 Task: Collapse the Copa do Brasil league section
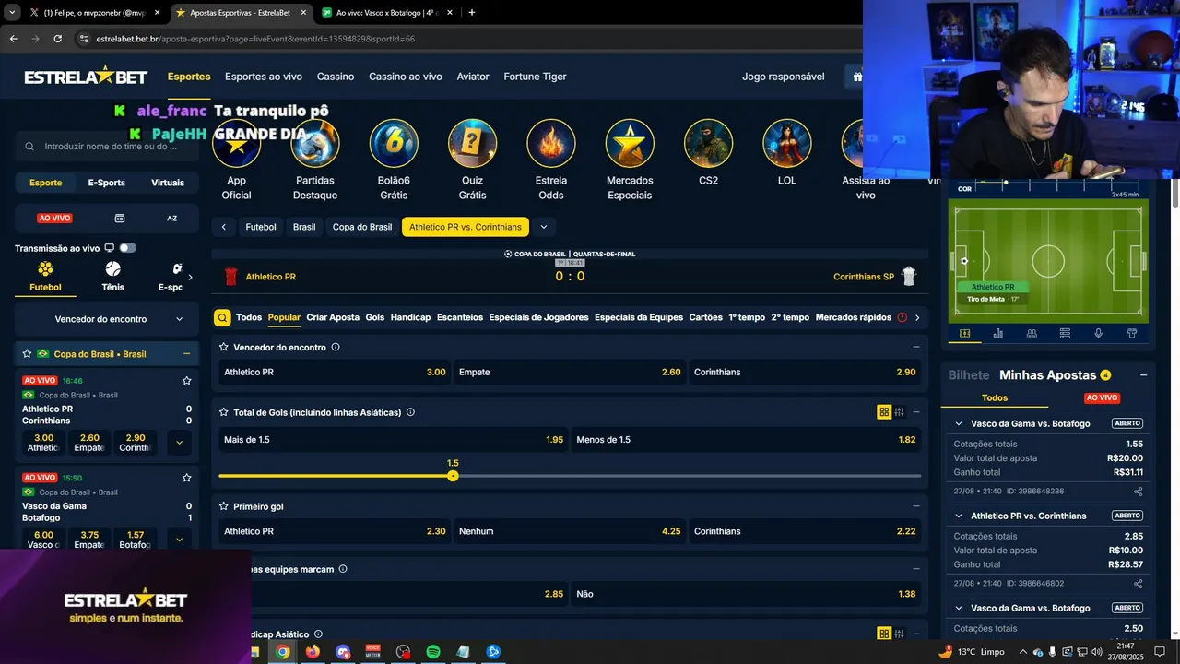click(187, 354)
